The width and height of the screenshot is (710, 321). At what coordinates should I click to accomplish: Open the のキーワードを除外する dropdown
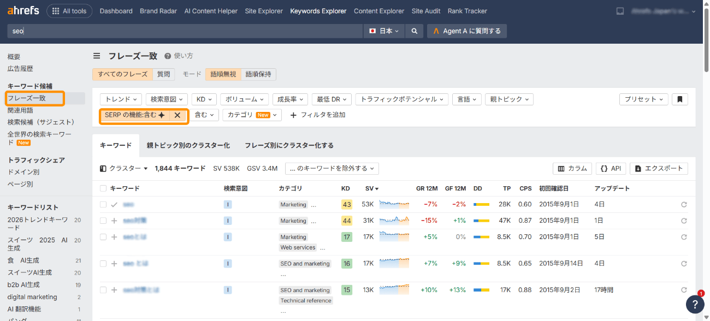(x=332, y=169)
